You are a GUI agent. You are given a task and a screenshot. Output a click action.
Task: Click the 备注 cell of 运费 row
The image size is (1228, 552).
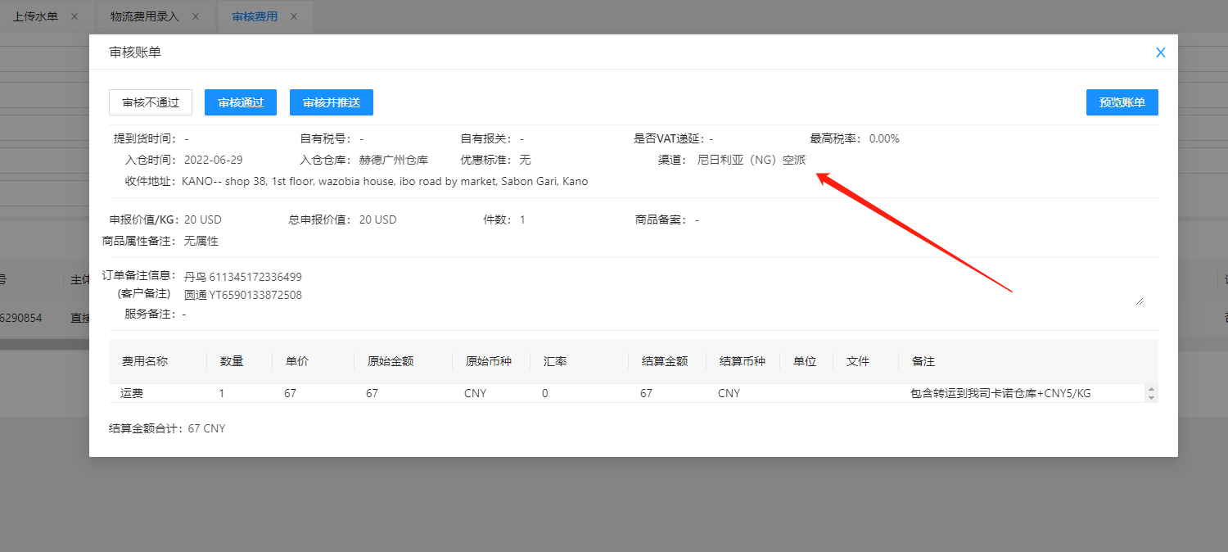coord(1000,393)
